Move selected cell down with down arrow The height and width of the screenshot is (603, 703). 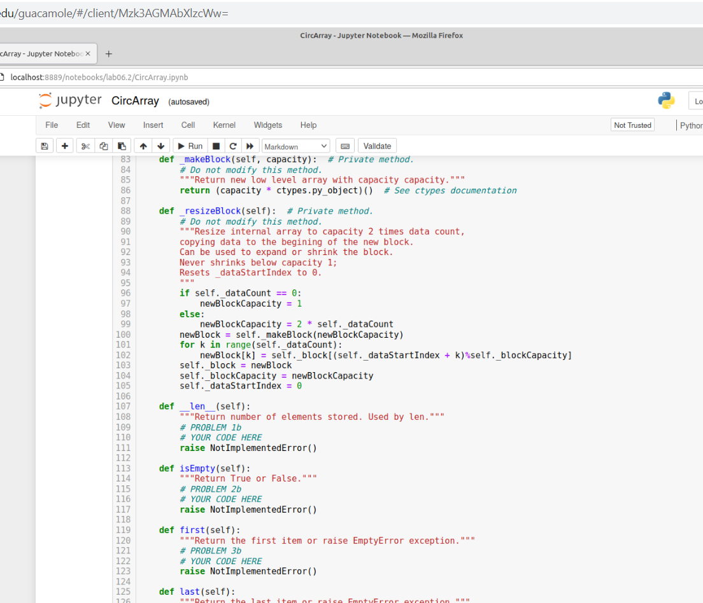pyautogui.click(x=160, y=146)
